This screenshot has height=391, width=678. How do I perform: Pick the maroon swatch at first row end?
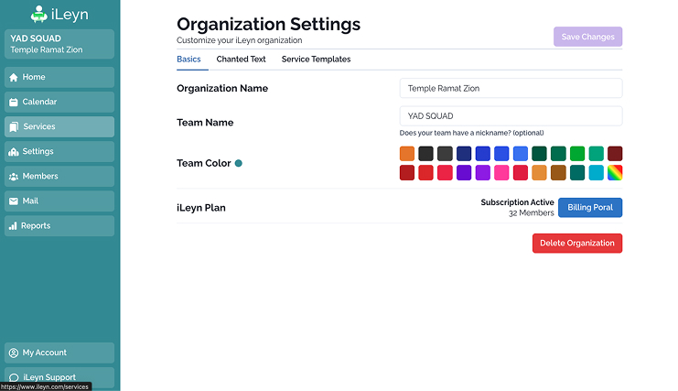[615, 154]
